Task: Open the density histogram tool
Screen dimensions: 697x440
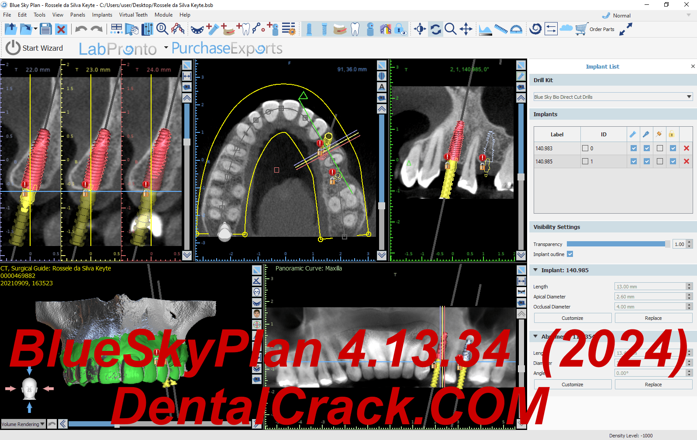Action: point(485,29)
